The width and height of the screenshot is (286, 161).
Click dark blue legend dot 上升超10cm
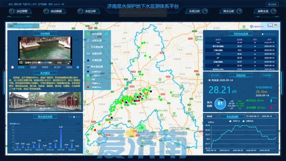click(88, 72)
